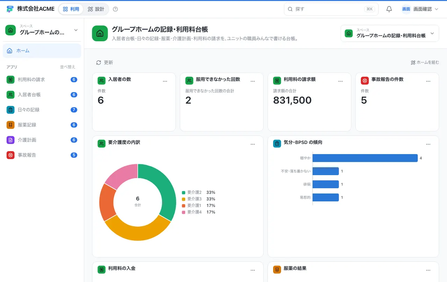
Task: Click the badge count 7 beside 日々の記録
Action: pos(74,110)
